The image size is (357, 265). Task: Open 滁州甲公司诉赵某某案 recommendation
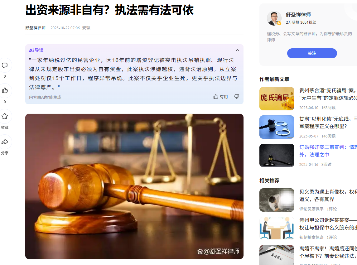coord(328,224)
